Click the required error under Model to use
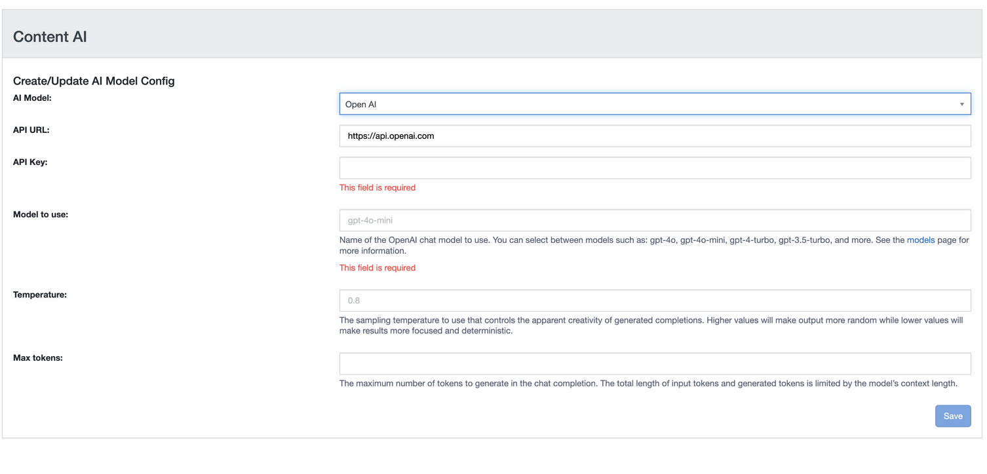 pyautogui.click(x=377, y=268)
